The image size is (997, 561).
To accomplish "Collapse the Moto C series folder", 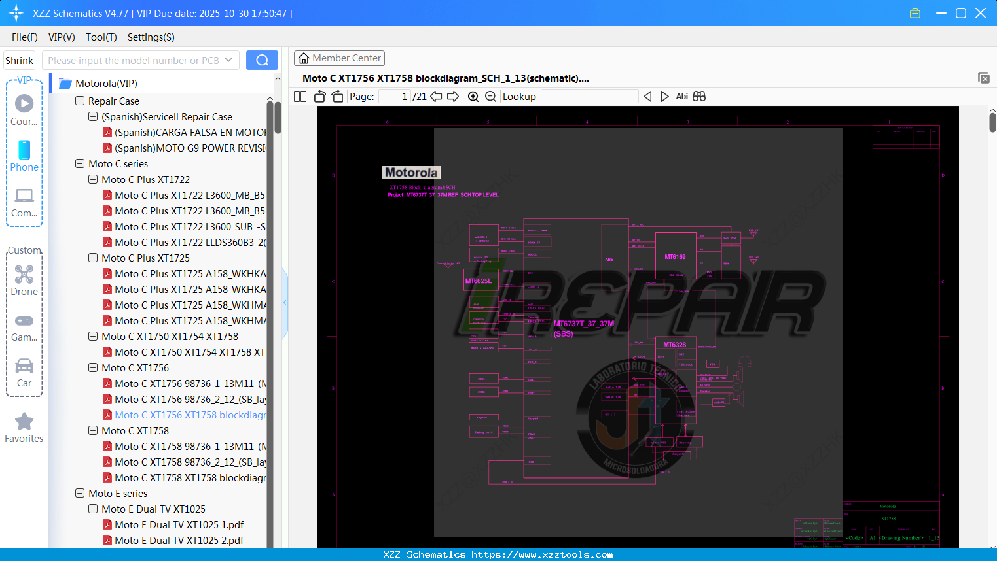I will pyautogui.click(x=80, y=164).
